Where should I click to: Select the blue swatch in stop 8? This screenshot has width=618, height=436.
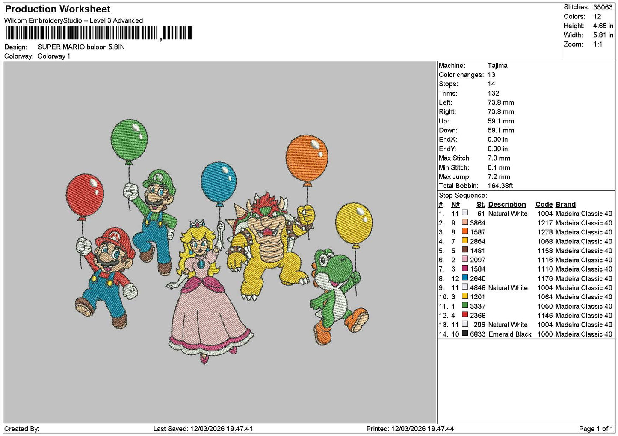pyautogui.click(x=465, y=278)
